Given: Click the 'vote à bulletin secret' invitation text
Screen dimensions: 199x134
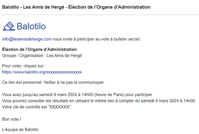Looking at the screenshot, I should 120,39.
